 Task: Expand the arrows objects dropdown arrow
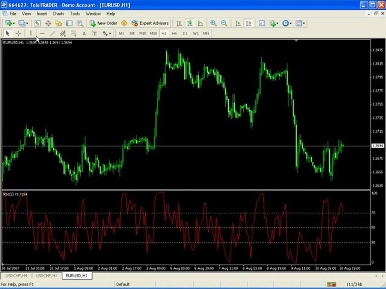point(110,33)
